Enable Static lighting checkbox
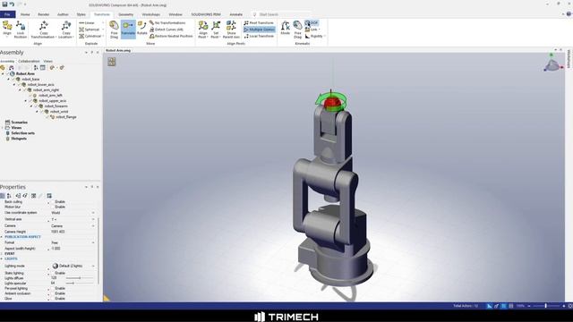The image size is (573, 322). (x=52, y=273)
